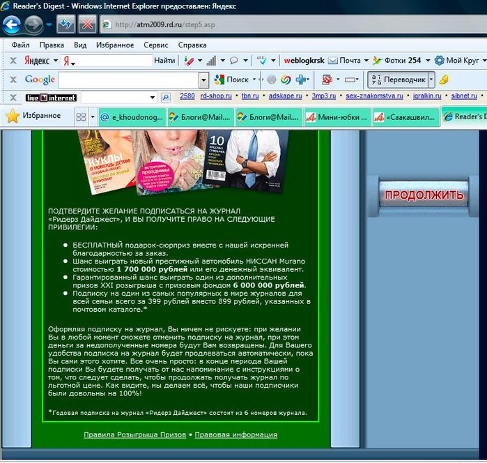Open the Правила Розыгрыша Призов link
The image size is (487, 463).
[x=134, y=434]
